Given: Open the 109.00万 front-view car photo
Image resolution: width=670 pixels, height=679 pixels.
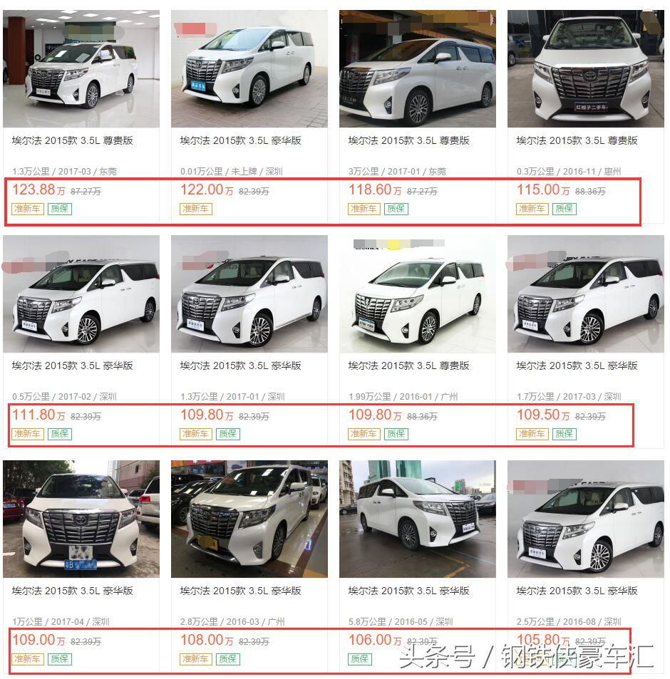Looking at the screenshot, I should coord(81,519).
